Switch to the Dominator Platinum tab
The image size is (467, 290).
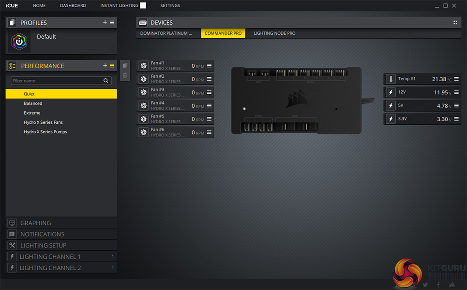tap(166, 33)
